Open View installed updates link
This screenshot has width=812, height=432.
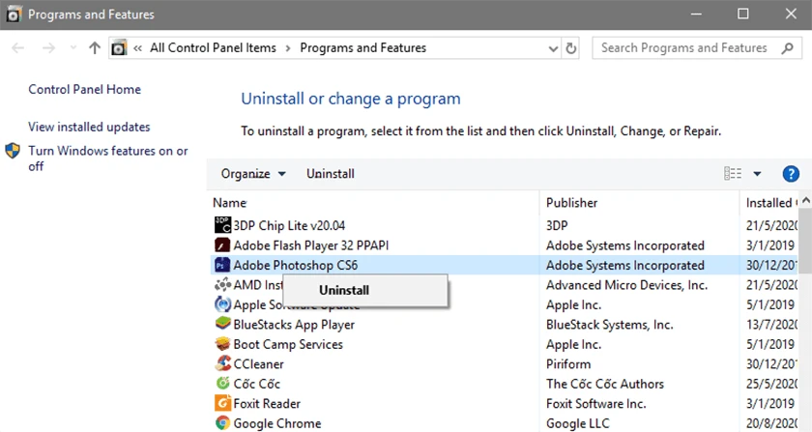pyautogui.click(x=89, y=127)
